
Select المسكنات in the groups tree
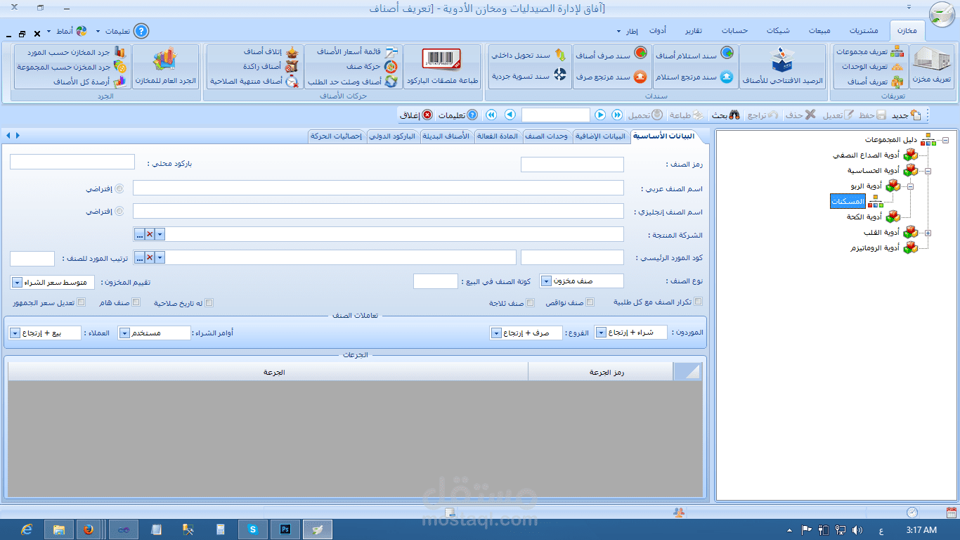(848, 201)
